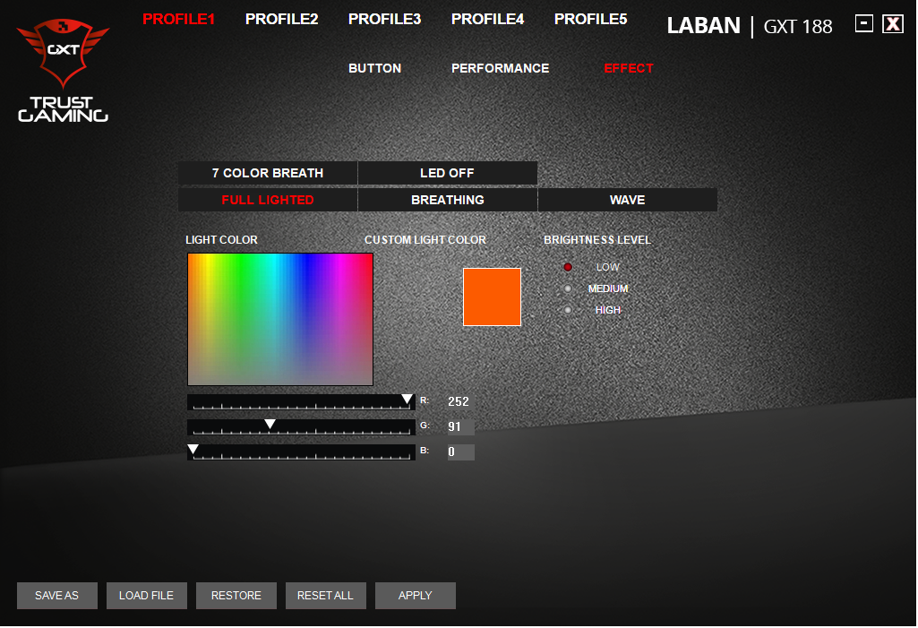Click the APPLY button
This screenshot has height=628, width=918.
(x=415, y=596)
